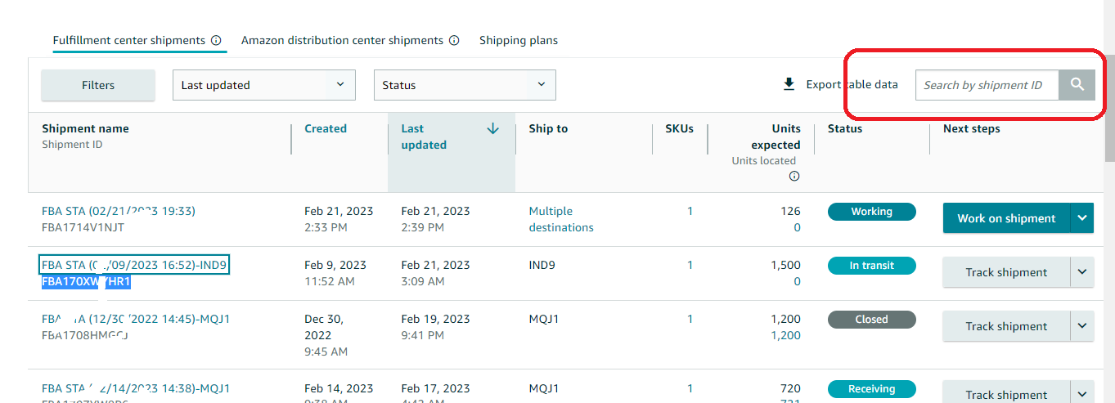Sort by the Created column header

[x=326, y=128]
